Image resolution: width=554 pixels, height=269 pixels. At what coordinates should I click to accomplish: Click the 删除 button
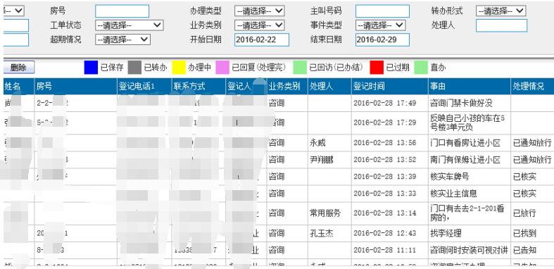click(x=19, y=67)
